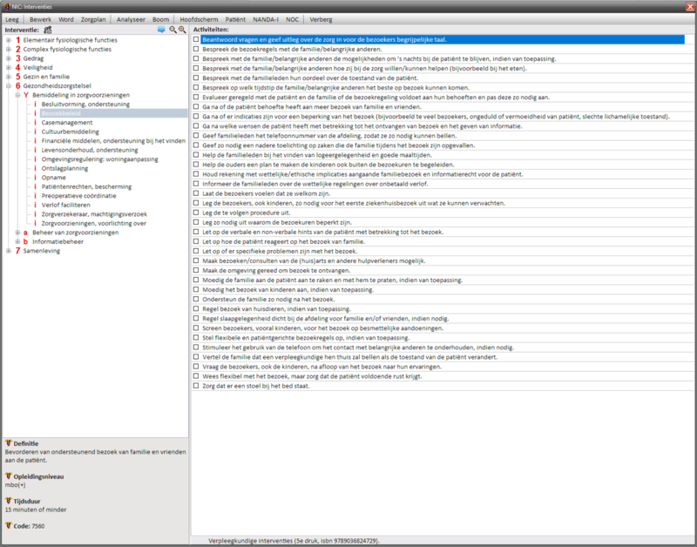Enable 'Regel bezoek van huisdieren' activity checkbox
The image size is (697, 547).
click(196, 307)
